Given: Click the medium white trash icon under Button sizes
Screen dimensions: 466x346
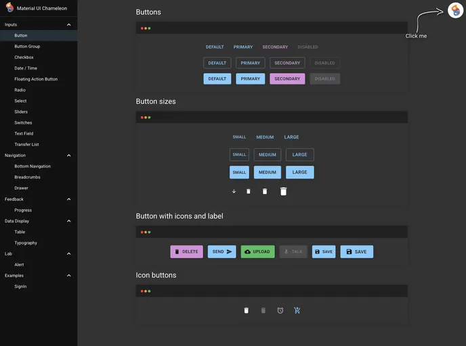Looking at the screenshot, I should pos(265,191).
